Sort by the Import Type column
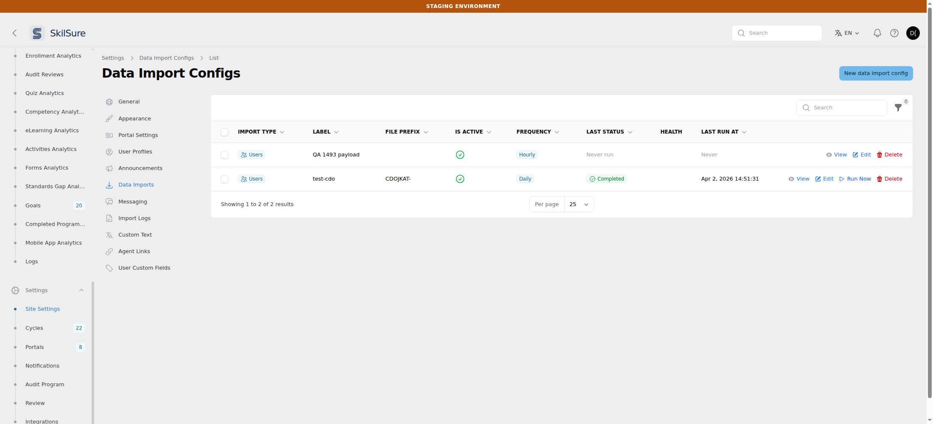Viewport: 933px width, 424px height. [x=261, y=132]
